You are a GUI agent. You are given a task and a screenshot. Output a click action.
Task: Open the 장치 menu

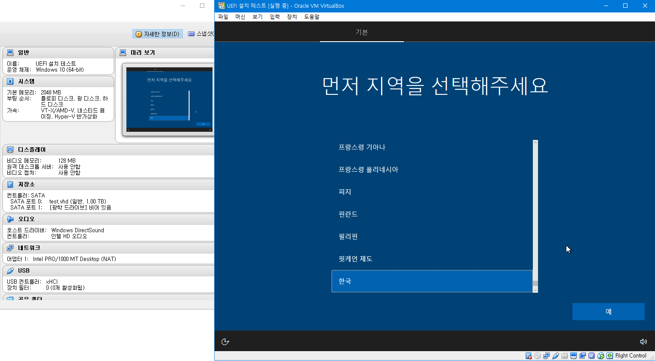click(292, 17)
